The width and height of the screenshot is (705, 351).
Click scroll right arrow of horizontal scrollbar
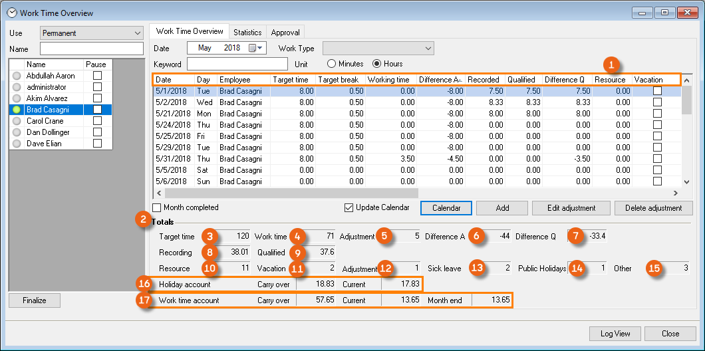pyautogui.click(x=675, y=193)
